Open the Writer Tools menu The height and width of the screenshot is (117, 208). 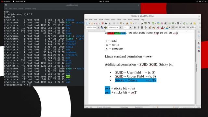click(x=130, y=19)
